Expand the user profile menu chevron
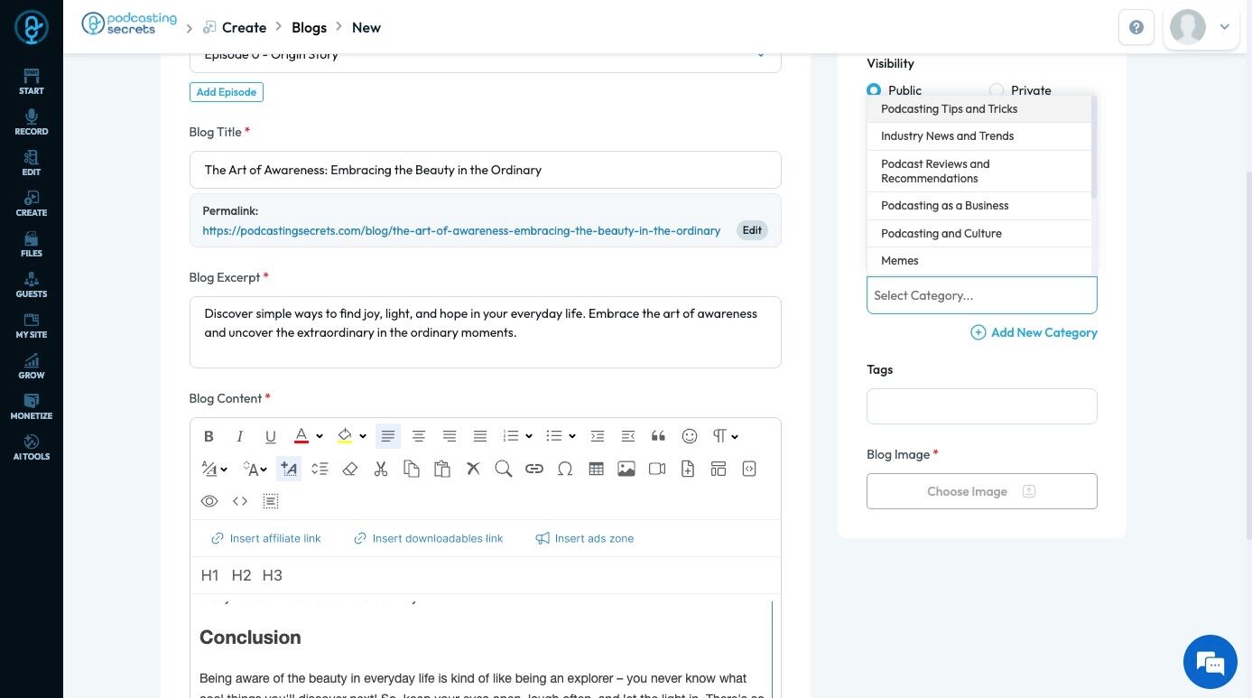This screenshot has width=1252, height=698. point(1225,27)
